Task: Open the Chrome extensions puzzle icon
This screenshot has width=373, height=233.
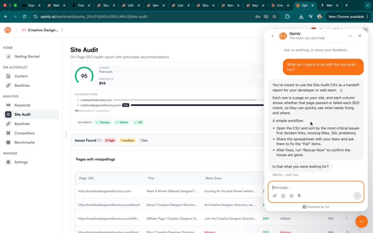Action: click(x=287, y=17)
